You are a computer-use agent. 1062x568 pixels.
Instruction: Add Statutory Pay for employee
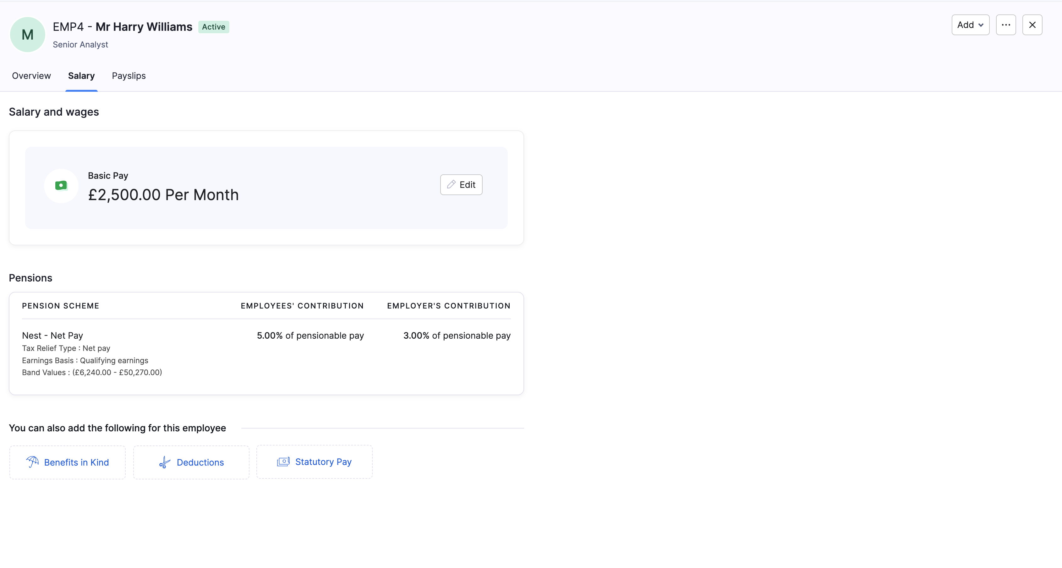pos(314,461)
